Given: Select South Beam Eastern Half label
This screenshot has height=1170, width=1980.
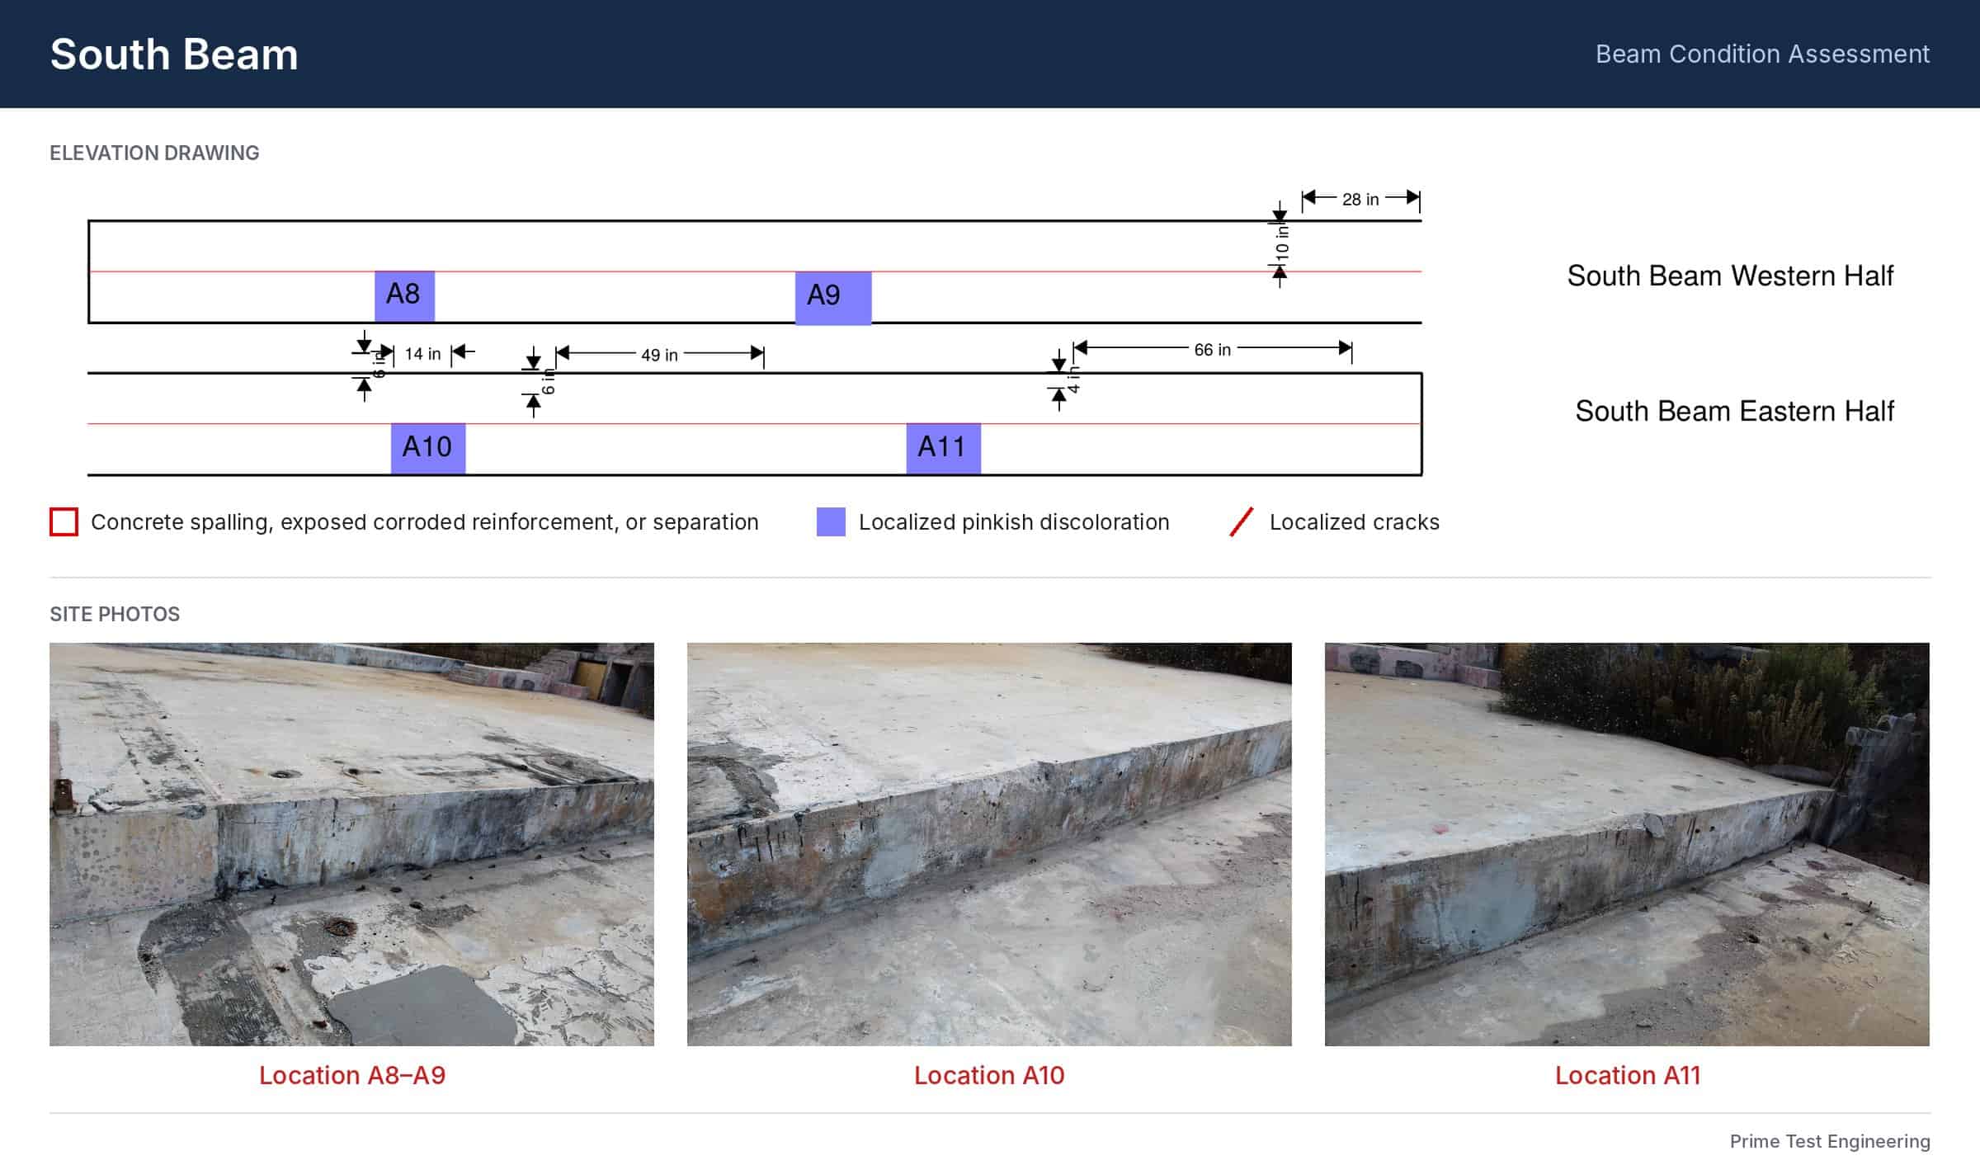Looking at the screenshot, I should pos(1734,411).
